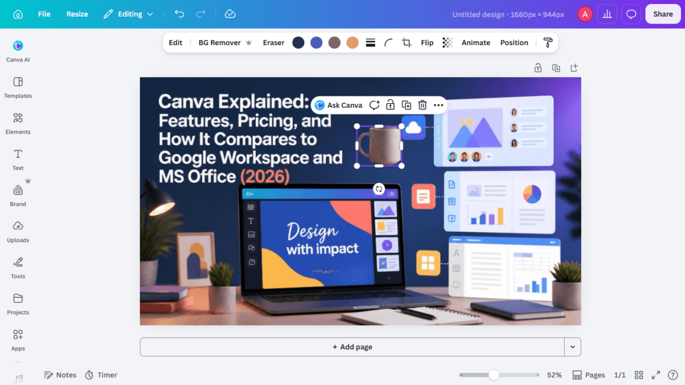Add a new page icon above canvas
The width and height of the screenshot is (685, 385).
point(574,68)
